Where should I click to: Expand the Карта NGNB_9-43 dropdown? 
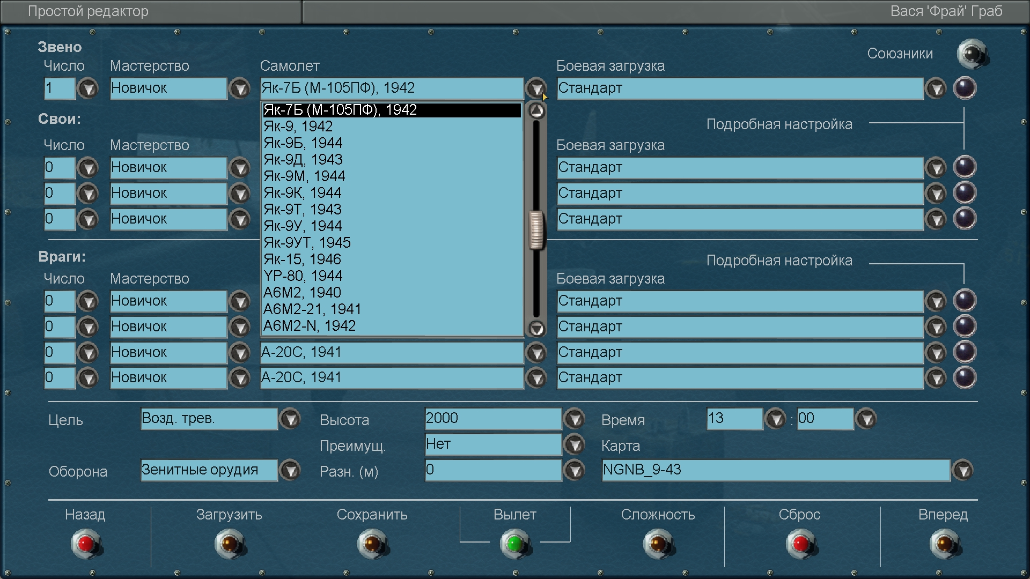(x=963, y=471)
